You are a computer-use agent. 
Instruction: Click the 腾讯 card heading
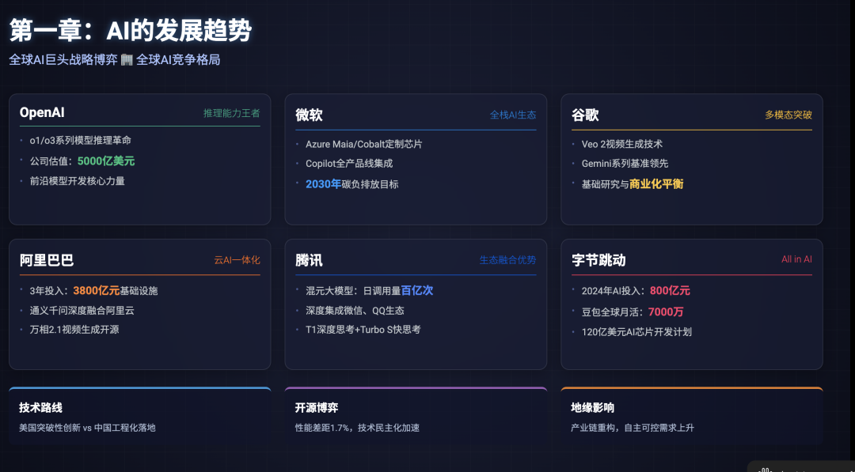pyautogui.click(x=310, y=260)
